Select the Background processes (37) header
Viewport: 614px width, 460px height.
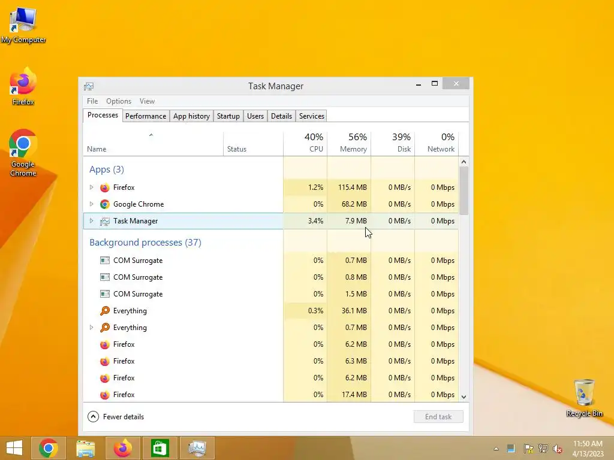pos(145,243)
